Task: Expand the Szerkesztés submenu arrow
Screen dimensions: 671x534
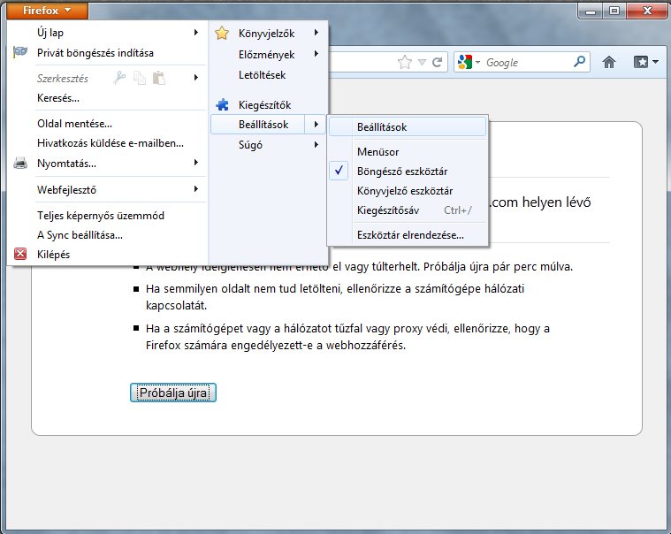Action: tap(196, 78)
